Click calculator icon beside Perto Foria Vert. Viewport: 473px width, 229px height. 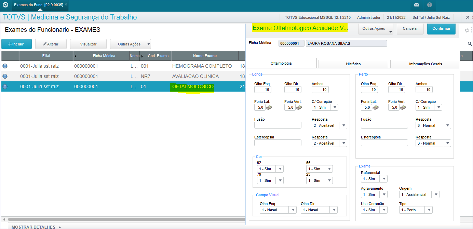coord(403,107)
